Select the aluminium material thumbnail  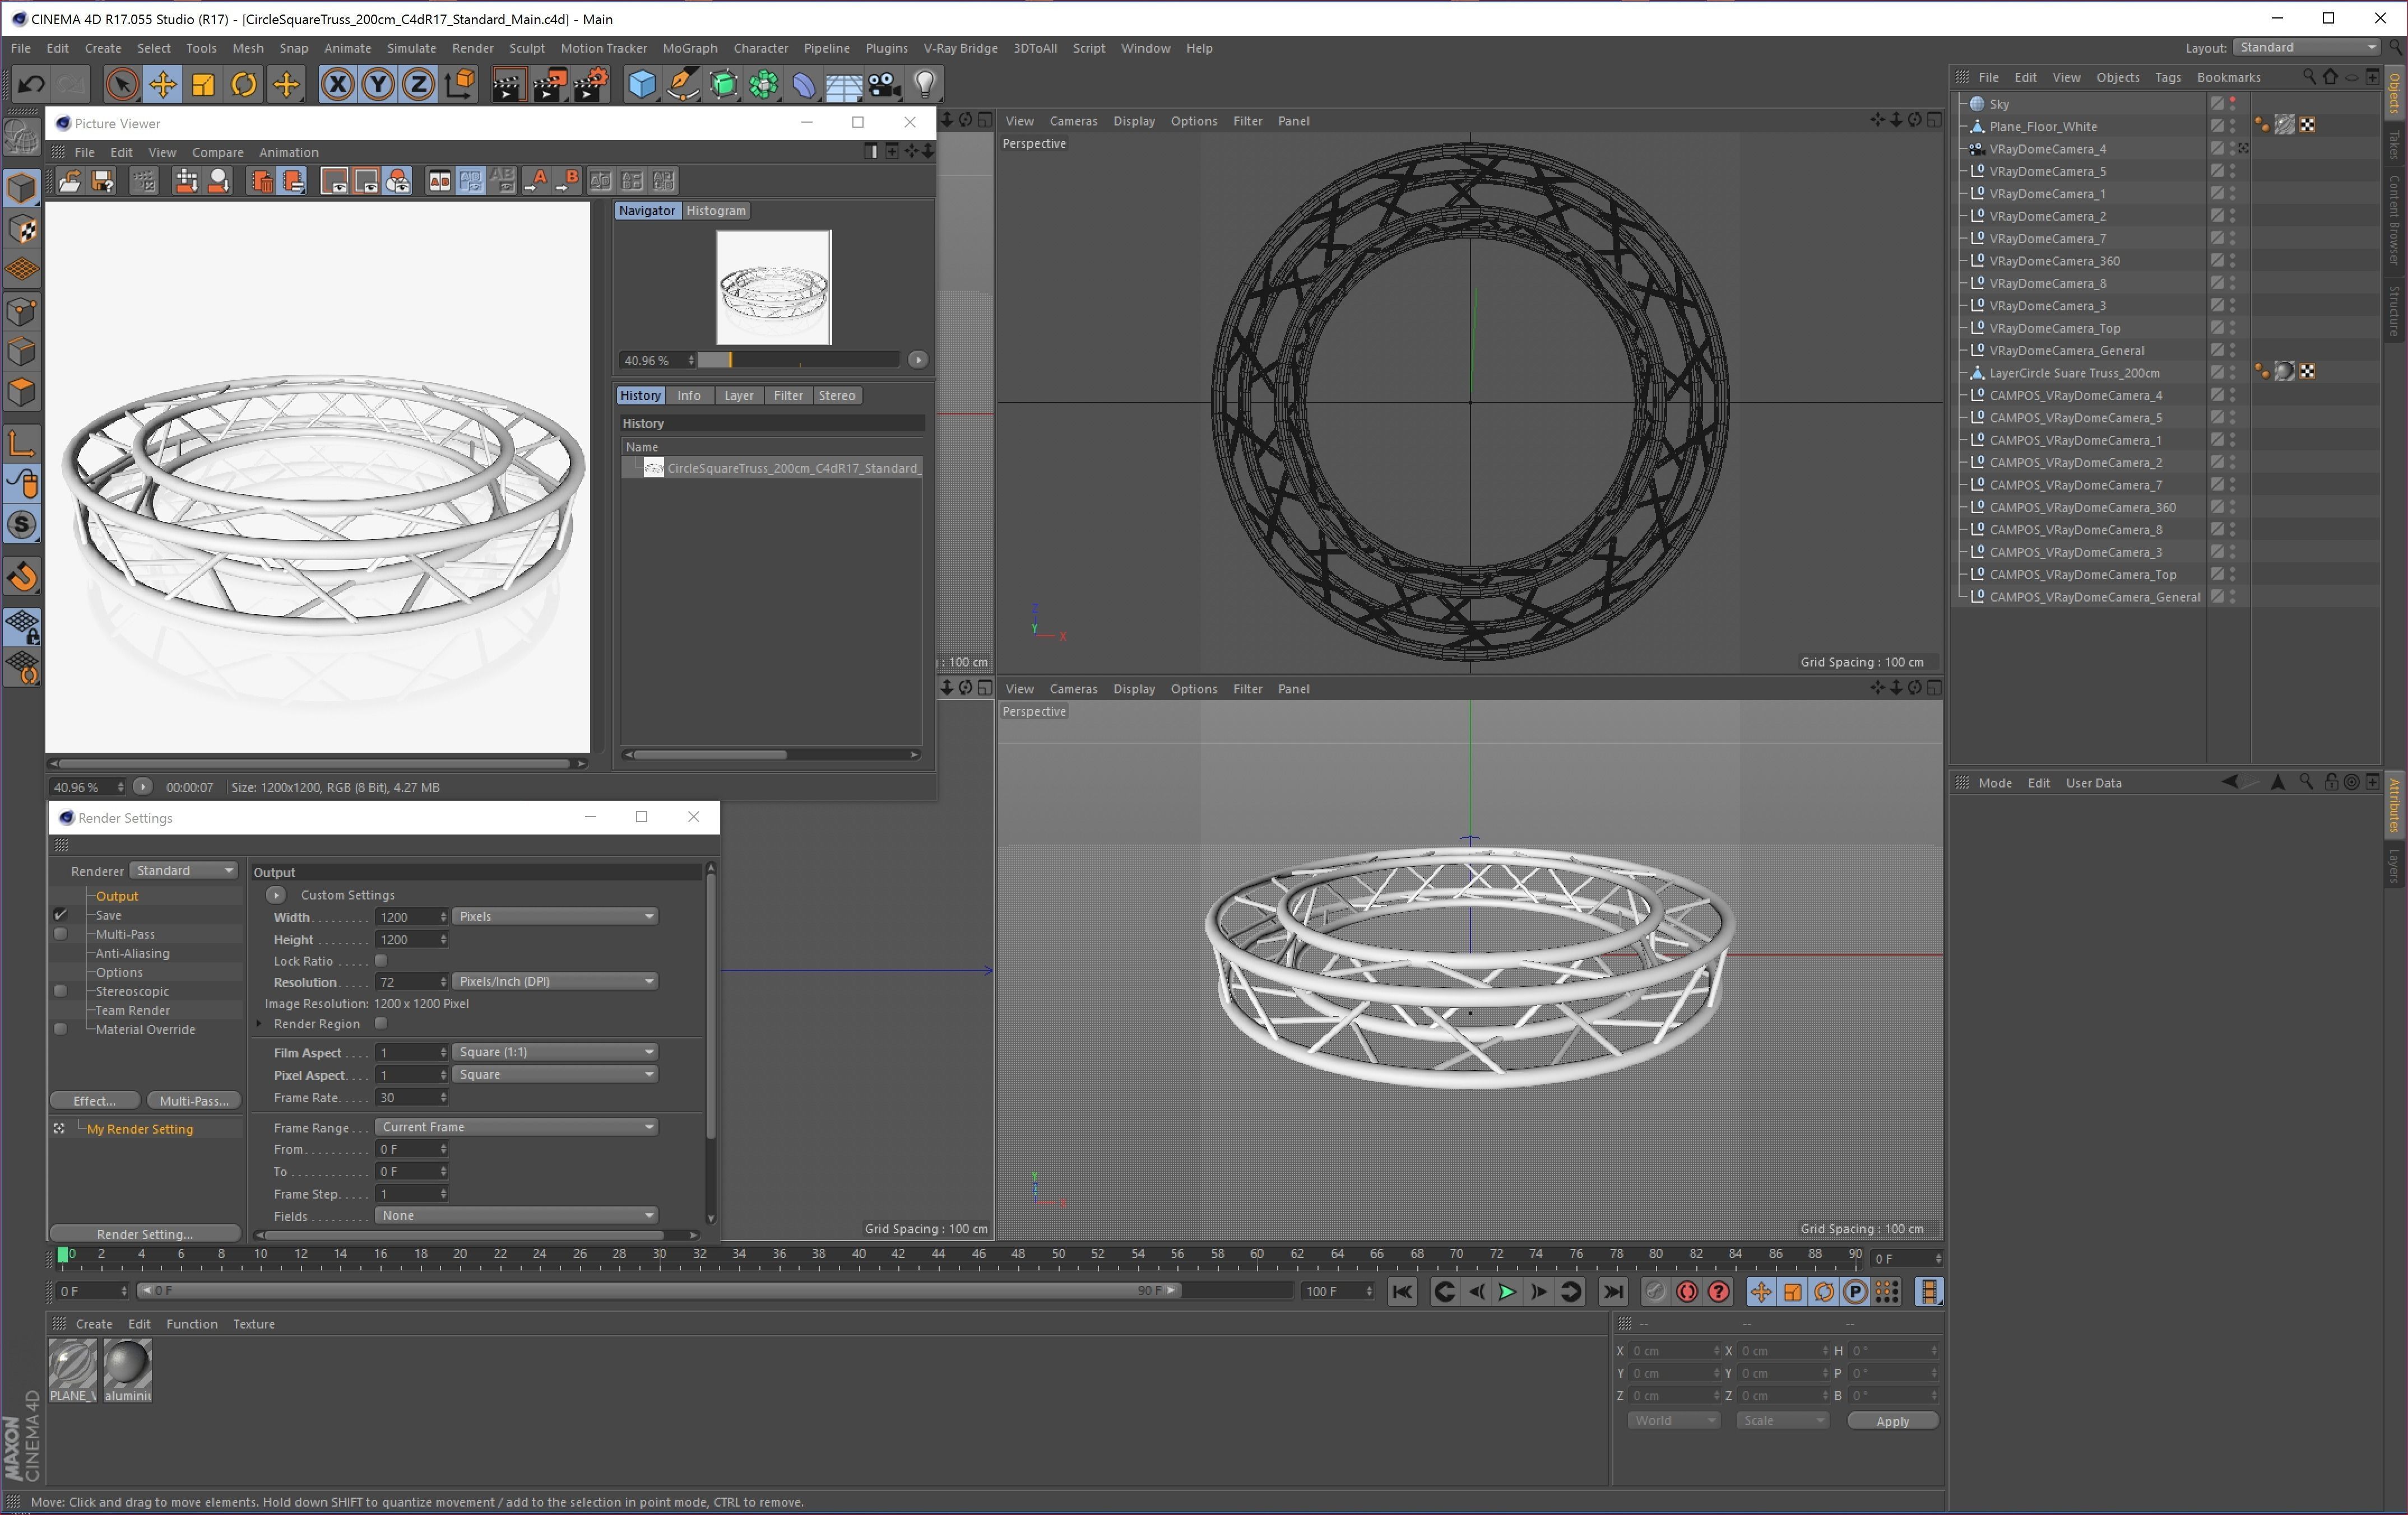(x=127, y=1371)
